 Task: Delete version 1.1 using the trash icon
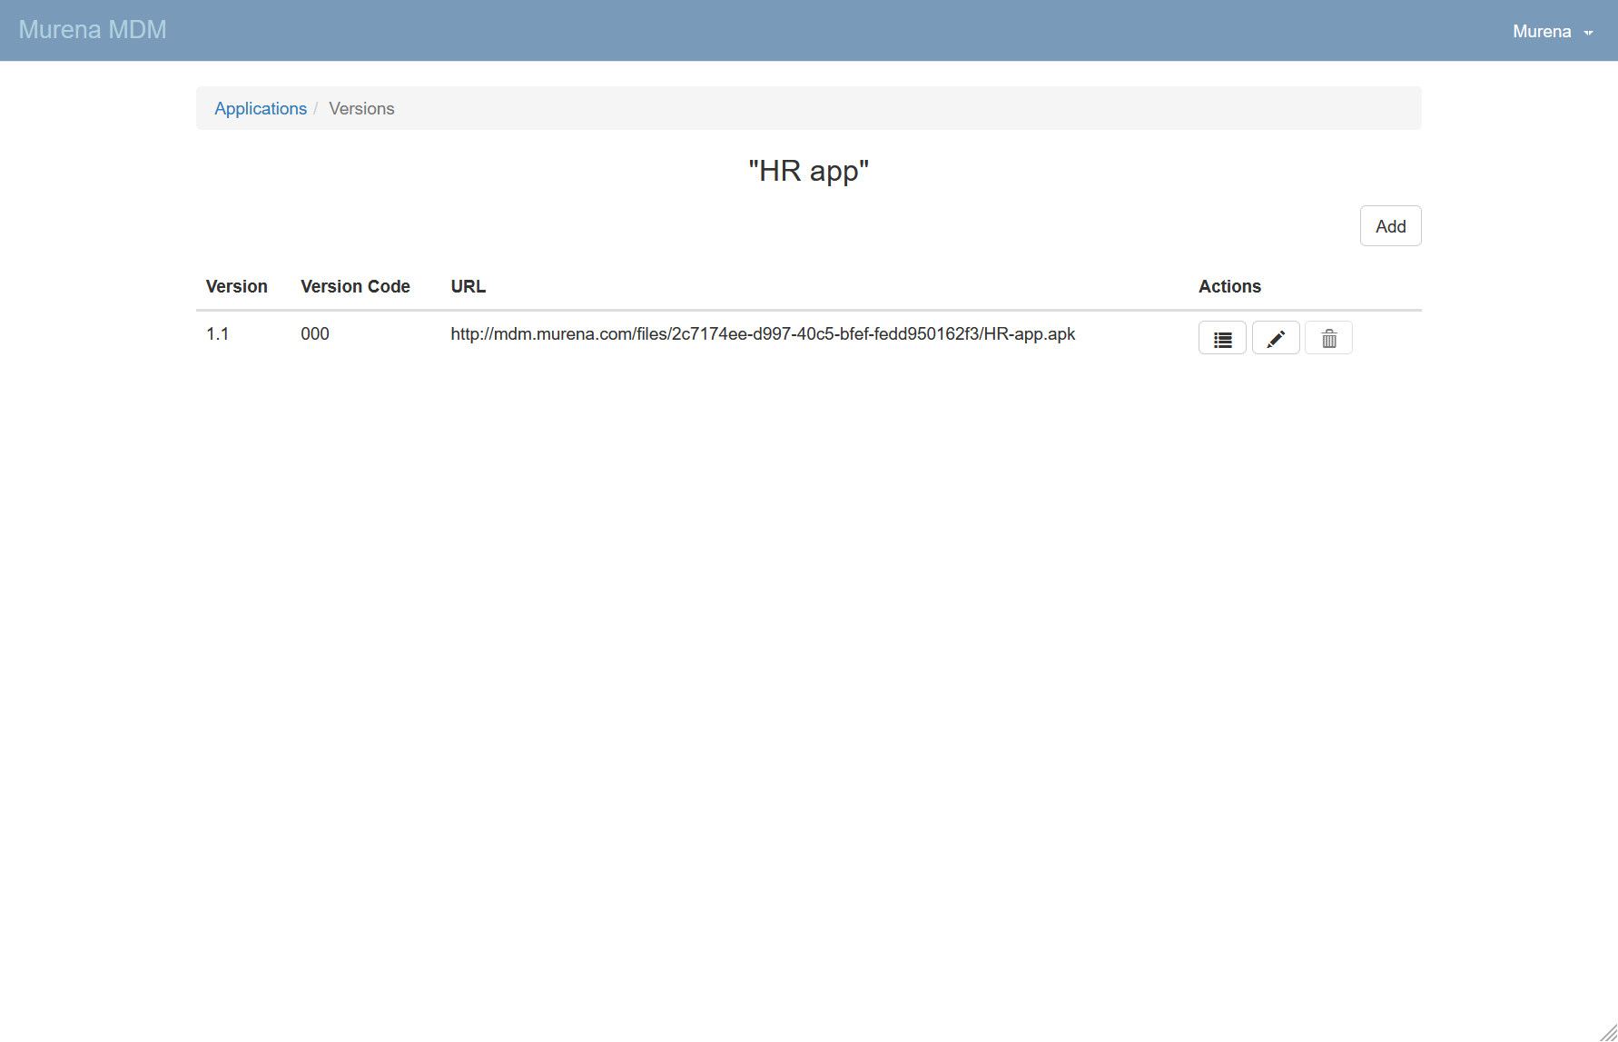coord(1328,338)
